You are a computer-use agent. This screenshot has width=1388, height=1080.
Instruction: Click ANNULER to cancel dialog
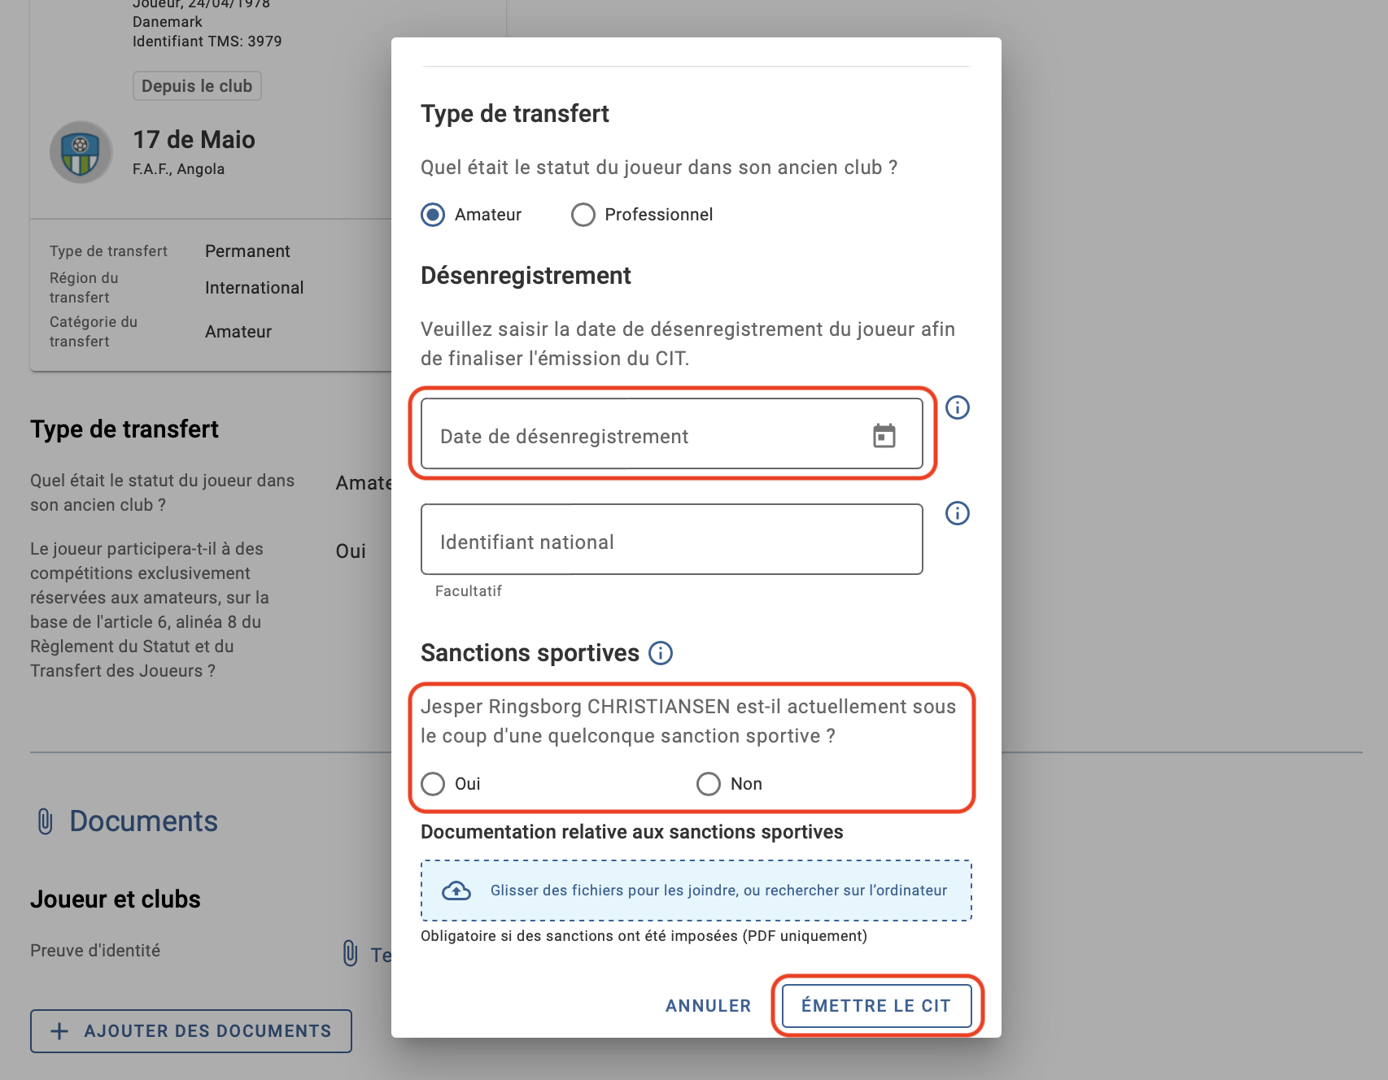[709, 1006]
